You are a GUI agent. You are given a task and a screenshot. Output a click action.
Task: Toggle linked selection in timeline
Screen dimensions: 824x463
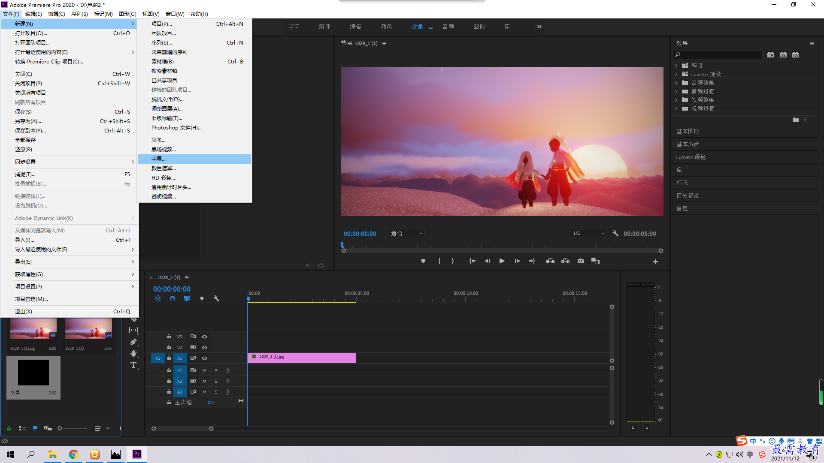187,298
